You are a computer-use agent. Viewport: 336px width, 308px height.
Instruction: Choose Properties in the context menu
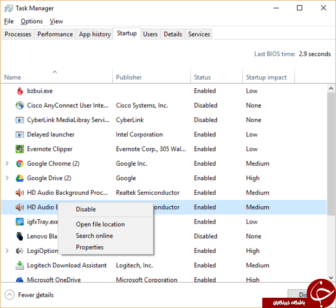(x=106, y=247)
